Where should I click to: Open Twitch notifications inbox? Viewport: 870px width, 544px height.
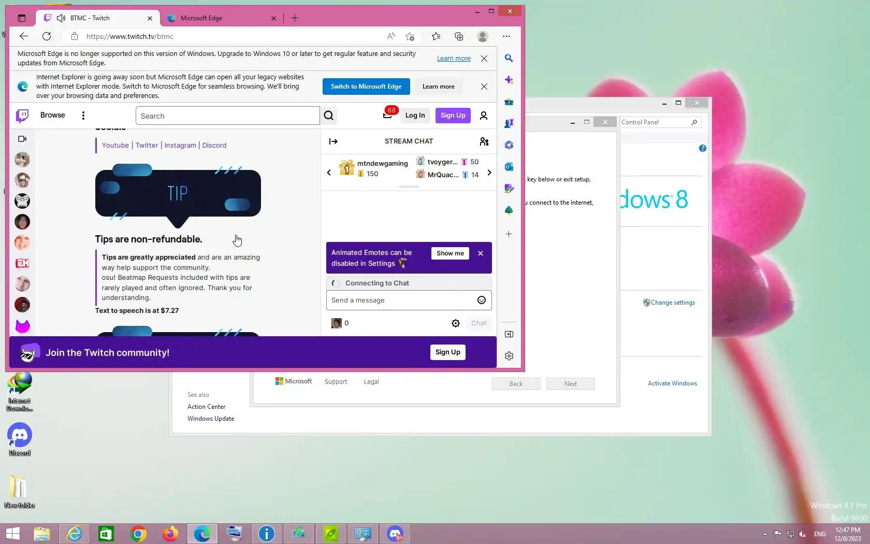coord(387,115)
